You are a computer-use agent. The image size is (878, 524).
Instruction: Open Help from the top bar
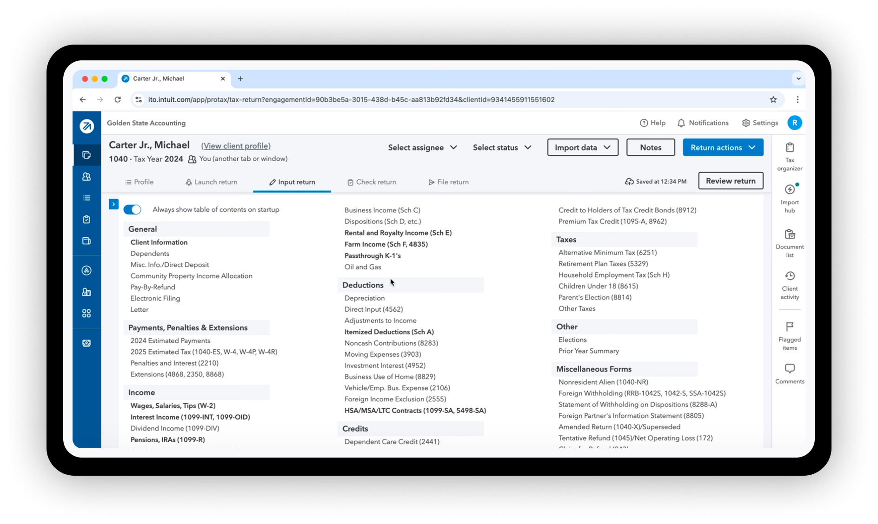pyautogui.click(x=652, y=123)
